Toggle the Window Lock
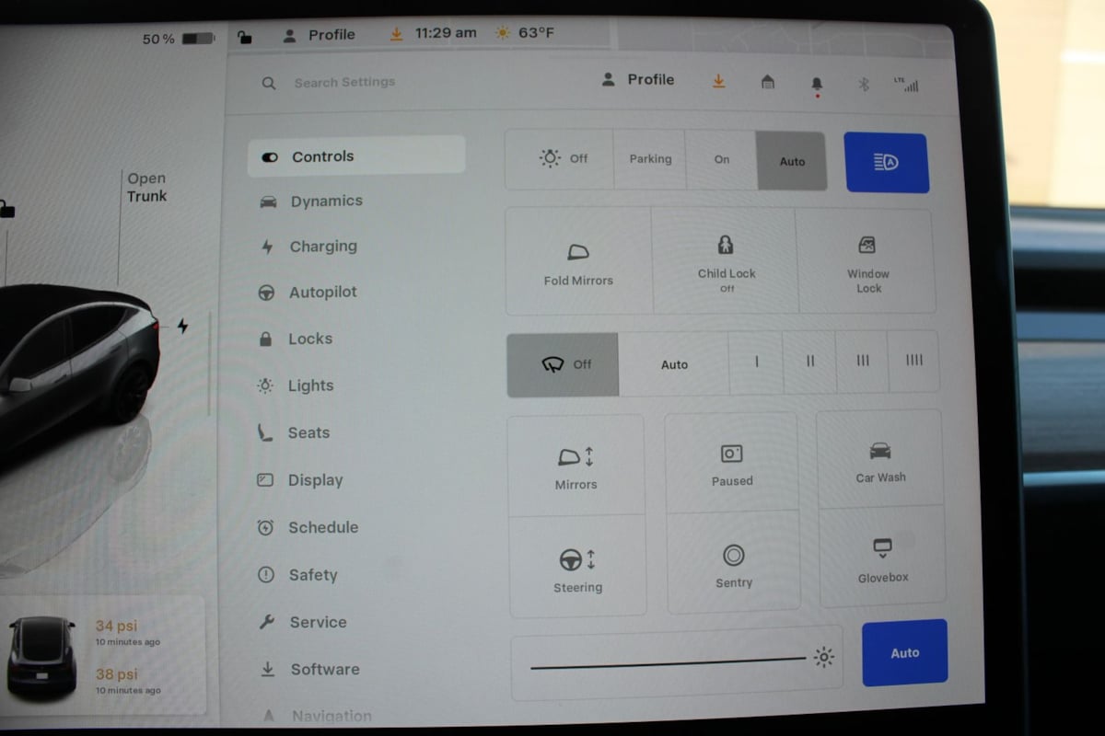 pos(867,246)
